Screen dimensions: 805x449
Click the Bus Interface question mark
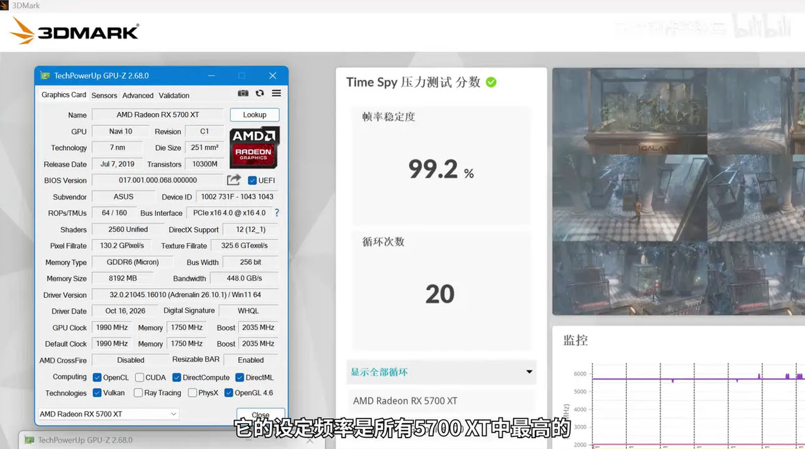[x=276, y=213]
